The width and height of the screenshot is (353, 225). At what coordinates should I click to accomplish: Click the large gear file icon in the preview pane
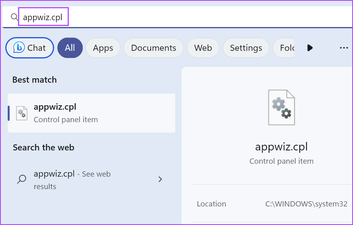[281, 107]
